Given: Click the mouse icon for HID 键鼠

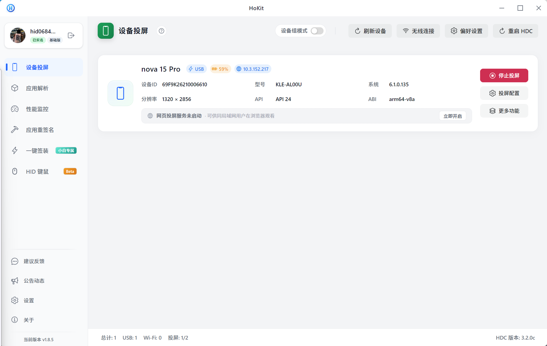Looking at the screenshot, I should (15, 172).
